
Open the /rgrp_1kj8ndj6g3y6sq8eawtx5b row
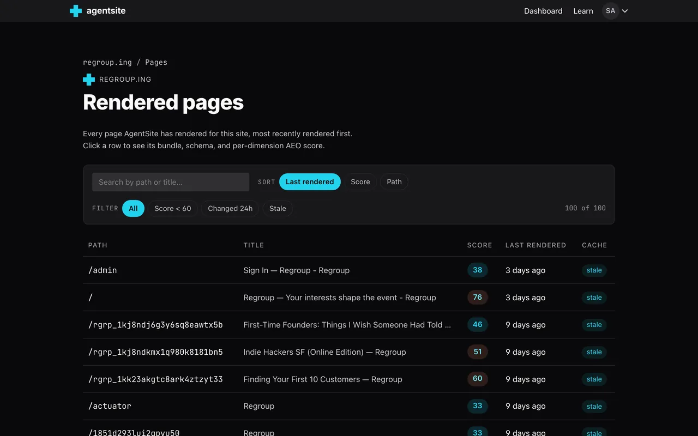(x=349, y=325)
